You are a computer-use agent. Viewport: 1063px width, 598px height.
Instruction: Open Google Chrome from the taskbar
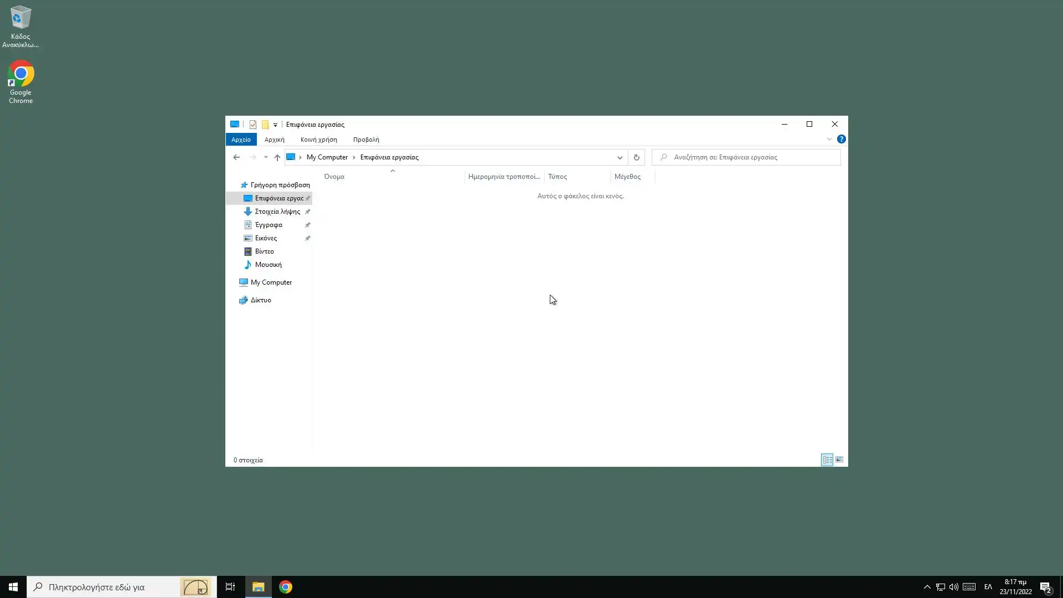pyautogui.click(x=286, y=587)
